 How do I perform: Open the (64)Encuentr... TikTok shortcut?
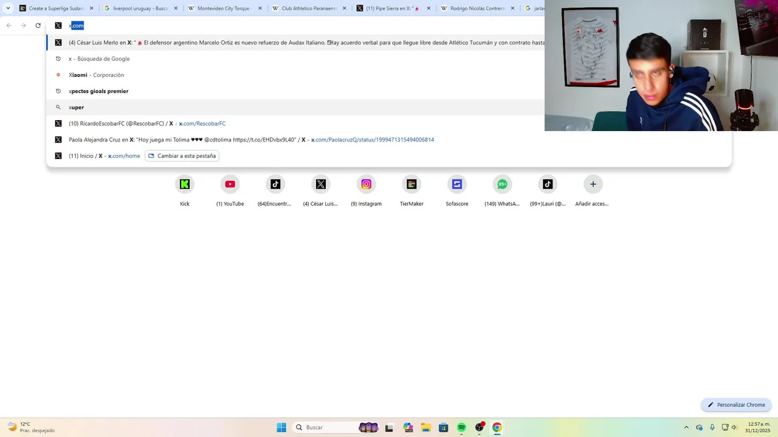pos(275,191)
